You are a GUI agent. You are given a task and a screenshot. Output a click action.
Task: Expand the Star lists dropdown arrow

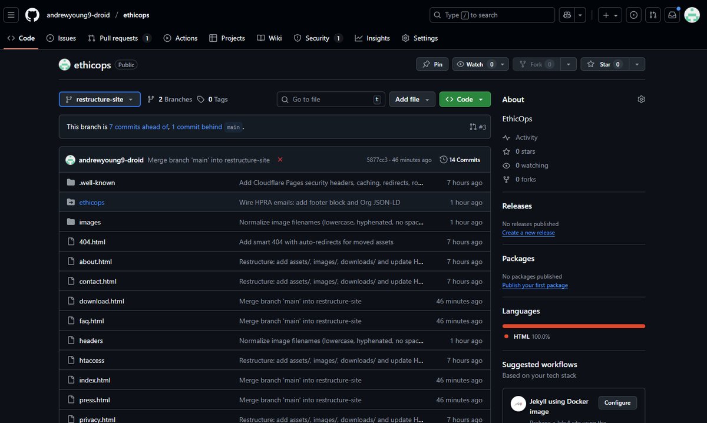(637, 64)
